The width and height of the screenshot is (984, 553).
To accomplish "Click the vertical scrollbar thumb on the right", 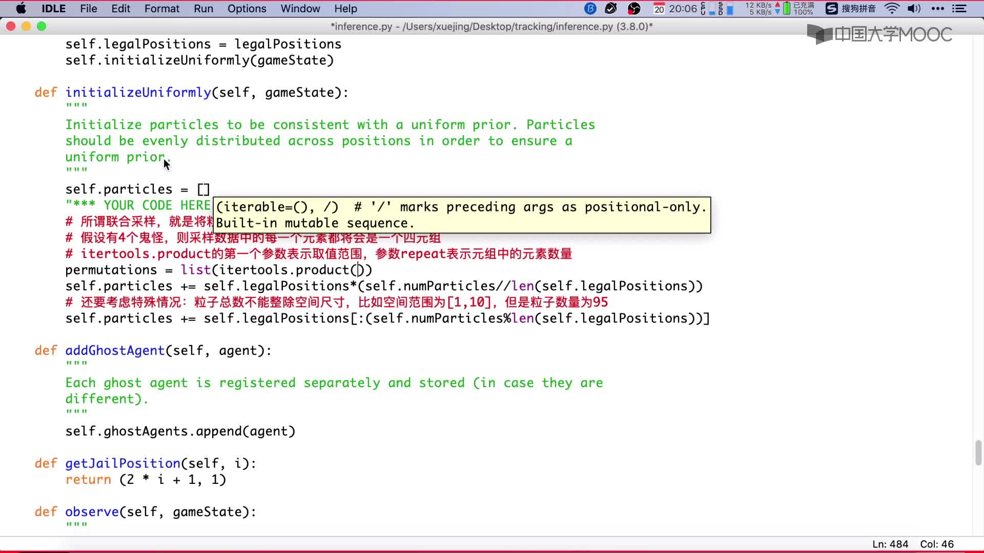I will click(x=978, y=453).
